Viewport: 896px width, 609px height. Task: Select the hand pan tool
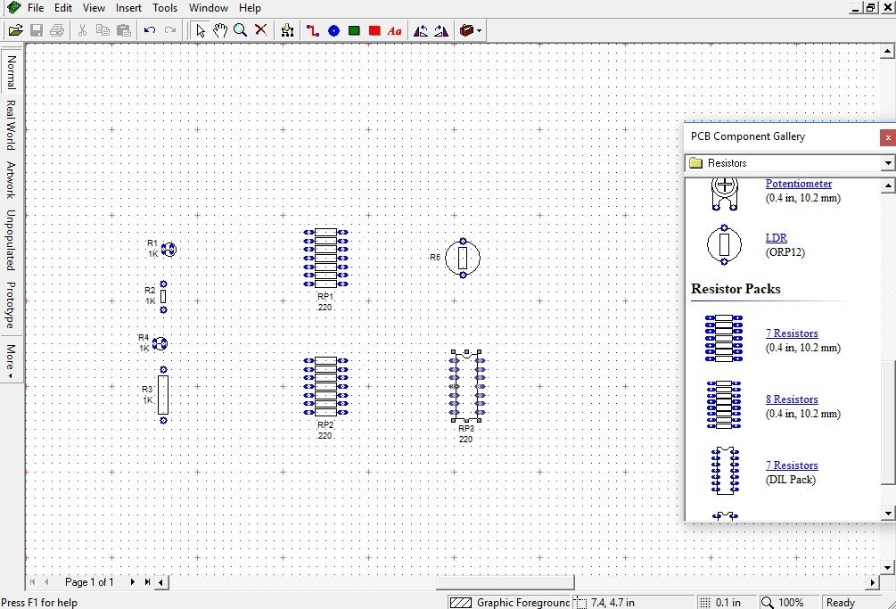(220, 30)
